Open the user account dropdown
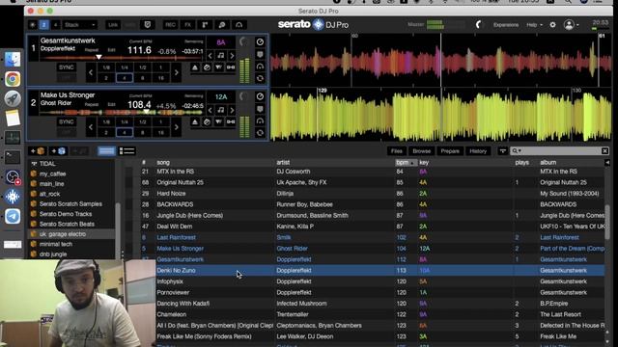This screenshot has height=347, width=618. [x=571, y=25]
